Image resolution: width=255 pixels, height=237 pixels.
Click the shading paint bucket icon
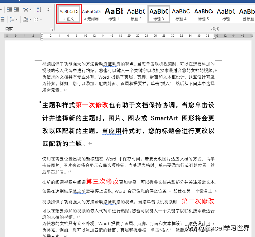pyautogui.click(x=25, y=19)
